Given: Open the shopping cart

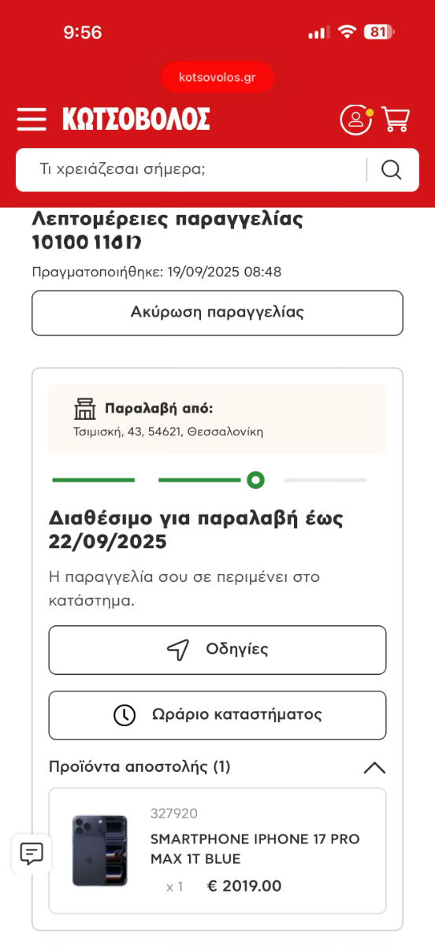Looking at the screenshot, I should 396,120.
